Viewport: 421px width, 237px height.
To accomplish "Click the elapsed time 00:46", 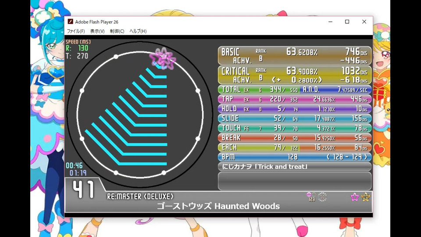I will click(x=75, y=165).
